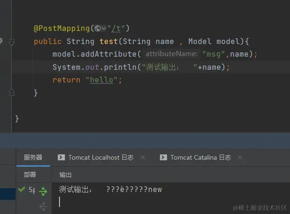The width and height of the screenshot is (290, 214).
Task: Select the 输出 panel header
Action: click(x=65, y=175)
